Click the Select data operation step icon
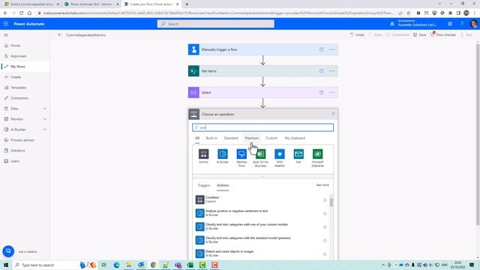The height and width of the screenshot is (270, 480). click(x=193, y=92)
